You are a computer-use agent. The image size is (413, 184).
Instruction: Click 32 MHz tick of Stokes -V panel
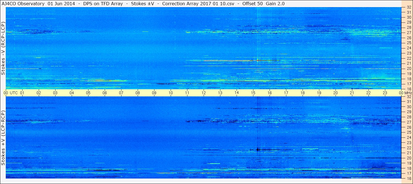(409, 7)
